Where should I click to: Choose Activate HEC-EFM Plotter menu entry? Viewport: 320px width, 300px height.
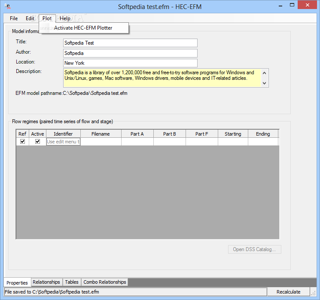(84, 28)
